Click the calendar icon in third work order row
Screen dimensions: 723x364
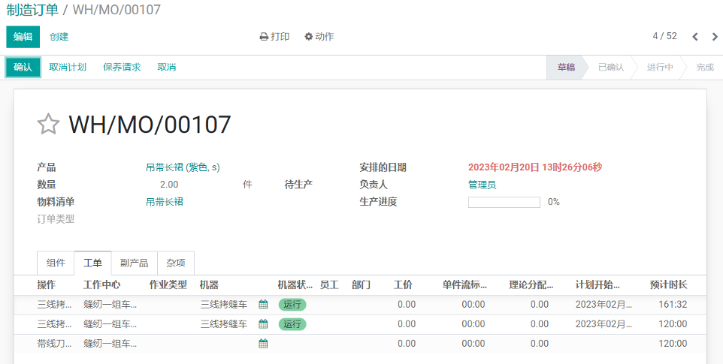coord(263,344)
